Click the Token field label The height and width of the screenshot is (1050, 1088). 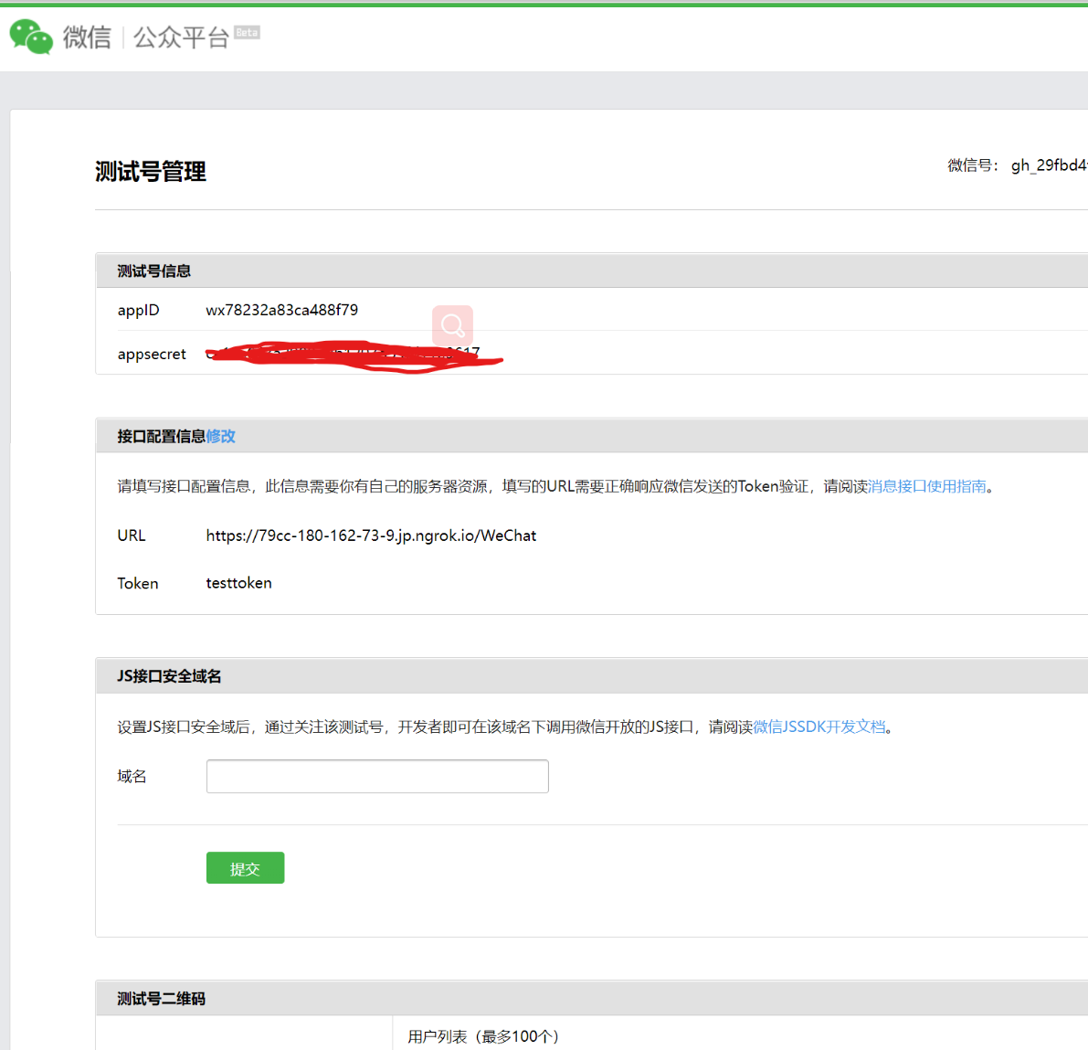click(137, 583)
